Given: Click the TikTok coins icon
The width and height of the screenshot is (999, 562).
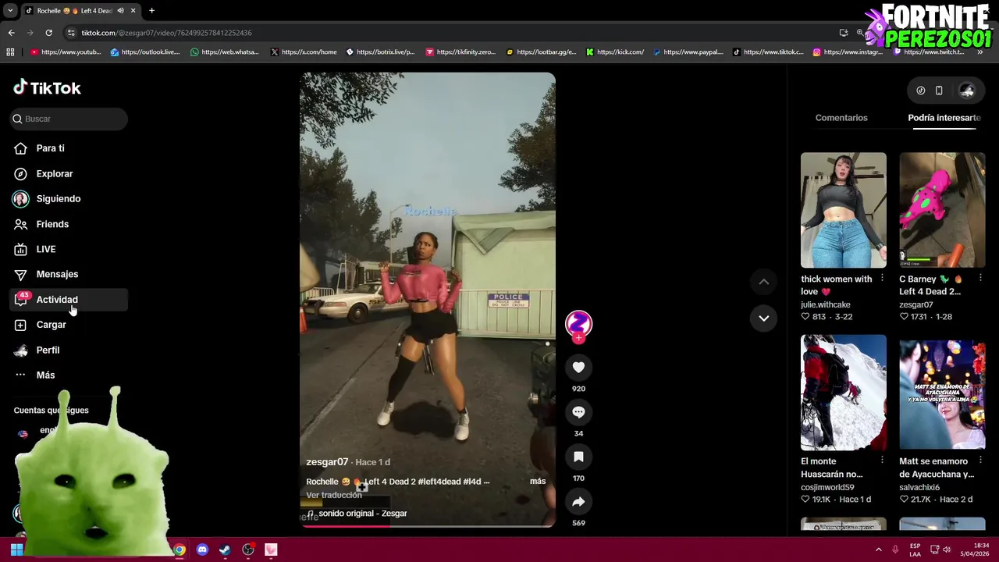Looking at the screenshot, I should click(921, 91).
